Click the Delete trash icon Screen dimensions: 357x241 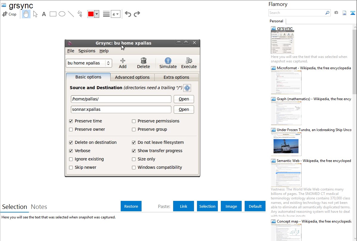143,60
